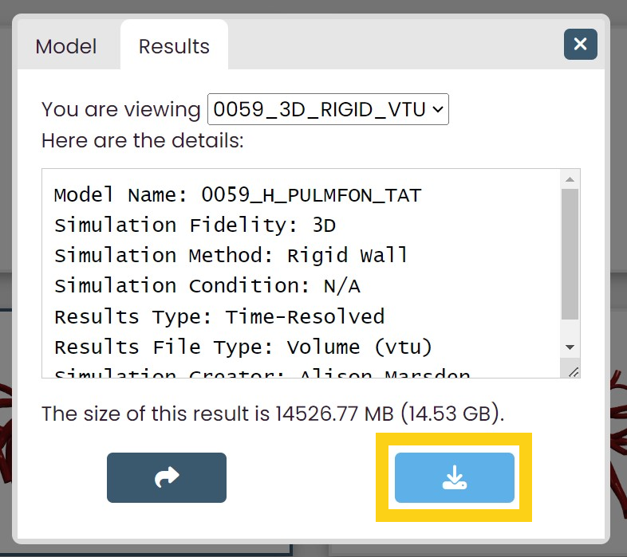The image size is (627, 557).
Task: Download the simulation results file
Action: [454, 477]
